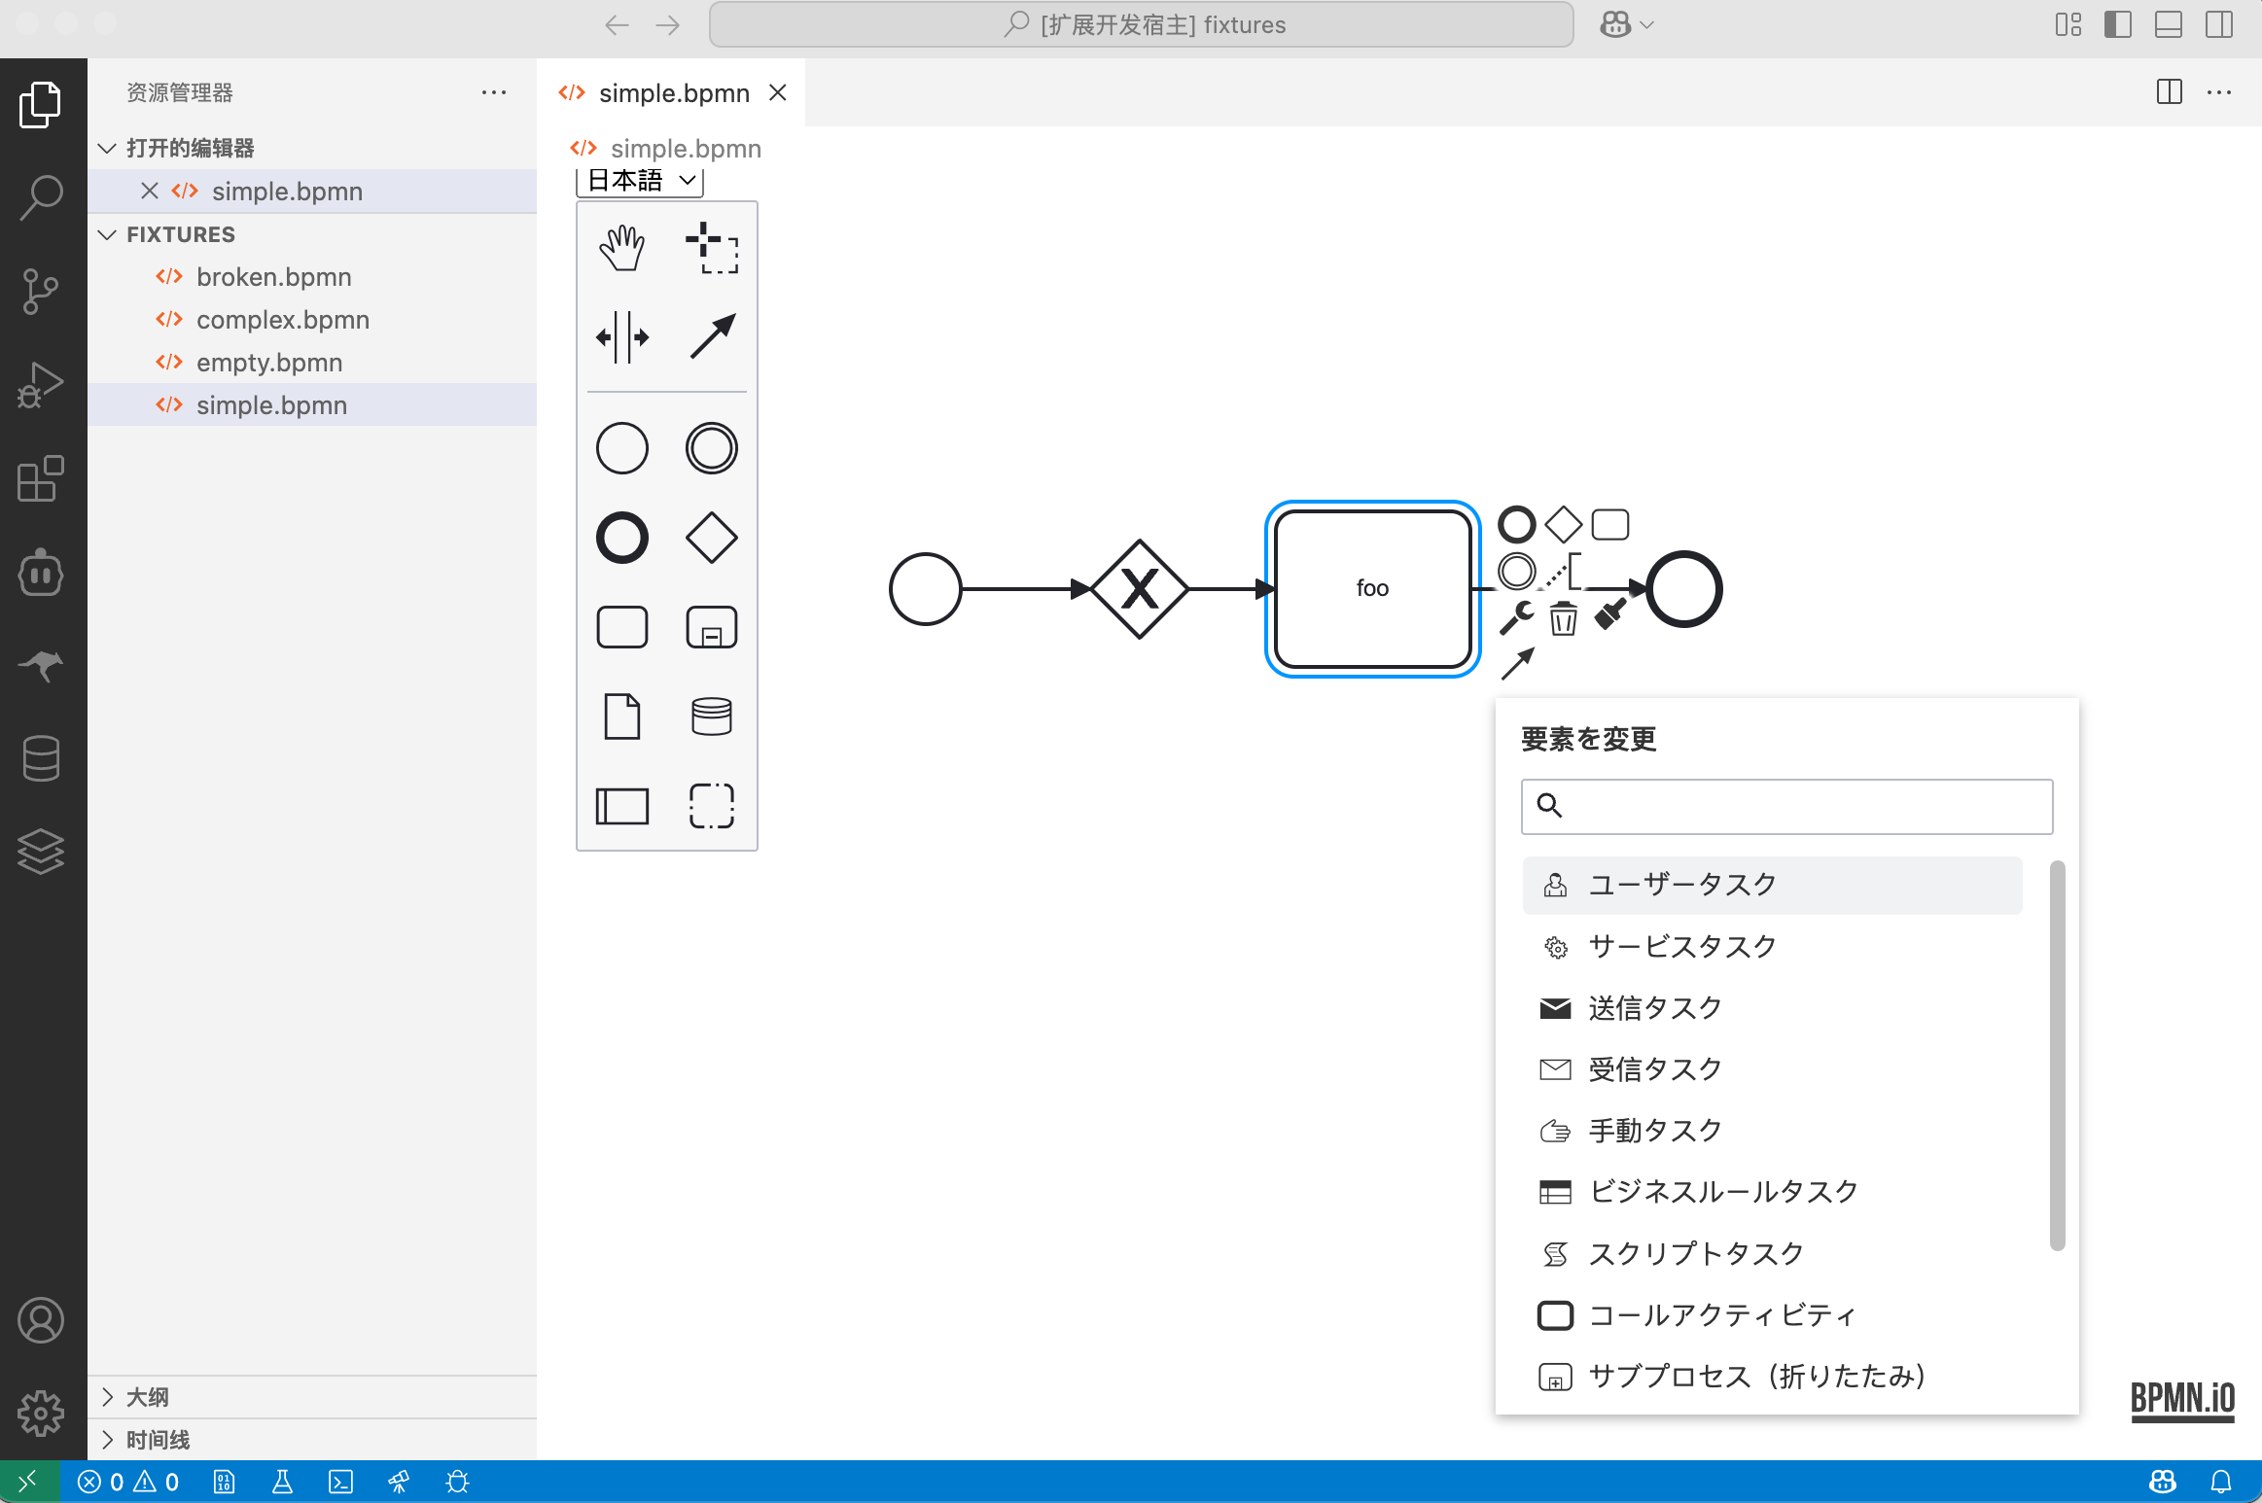Open complex.bpmn in the explorer
Image resolution: width=2262 pixels, height=1503 pixels.
[282, 320]
